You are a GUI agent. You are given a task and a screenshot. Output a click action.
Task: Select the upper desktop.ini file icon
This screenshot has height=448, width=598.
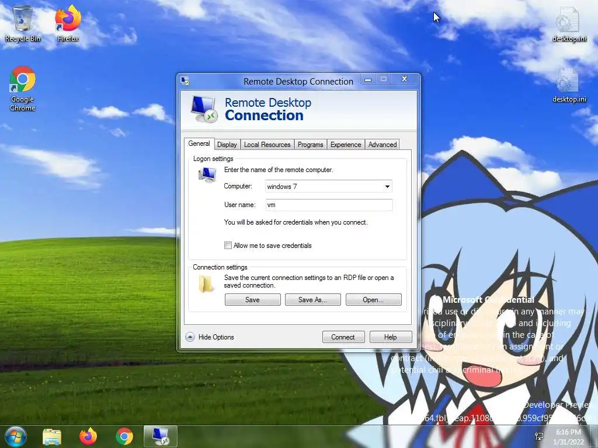click(x=569, y=23)
